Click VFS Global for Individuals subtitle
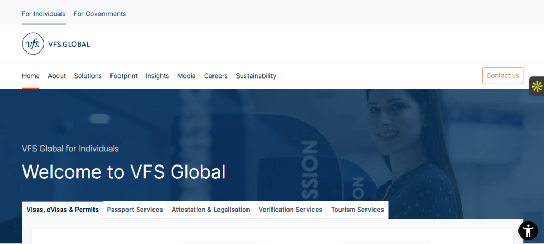 tap(71, 149)
